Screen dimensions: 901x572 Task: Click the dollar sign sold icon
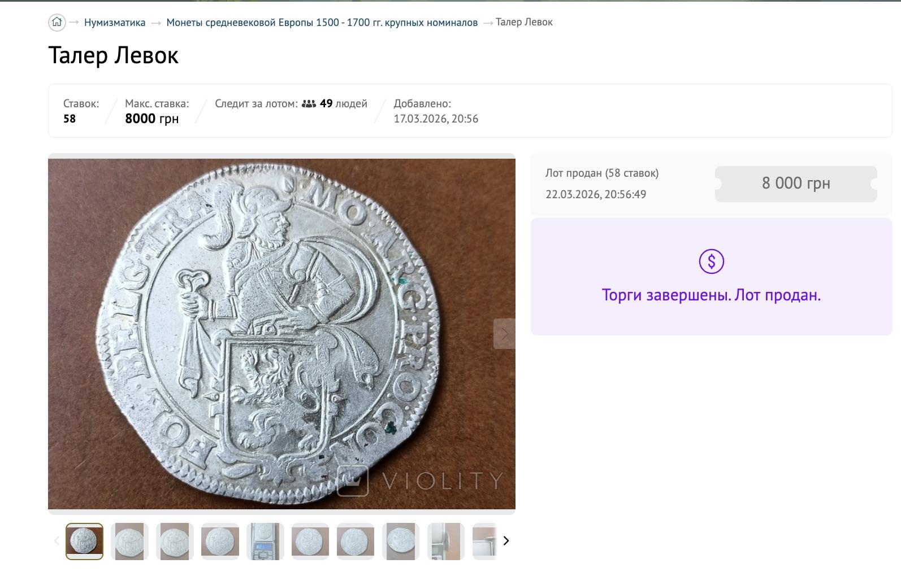[711, 261]
